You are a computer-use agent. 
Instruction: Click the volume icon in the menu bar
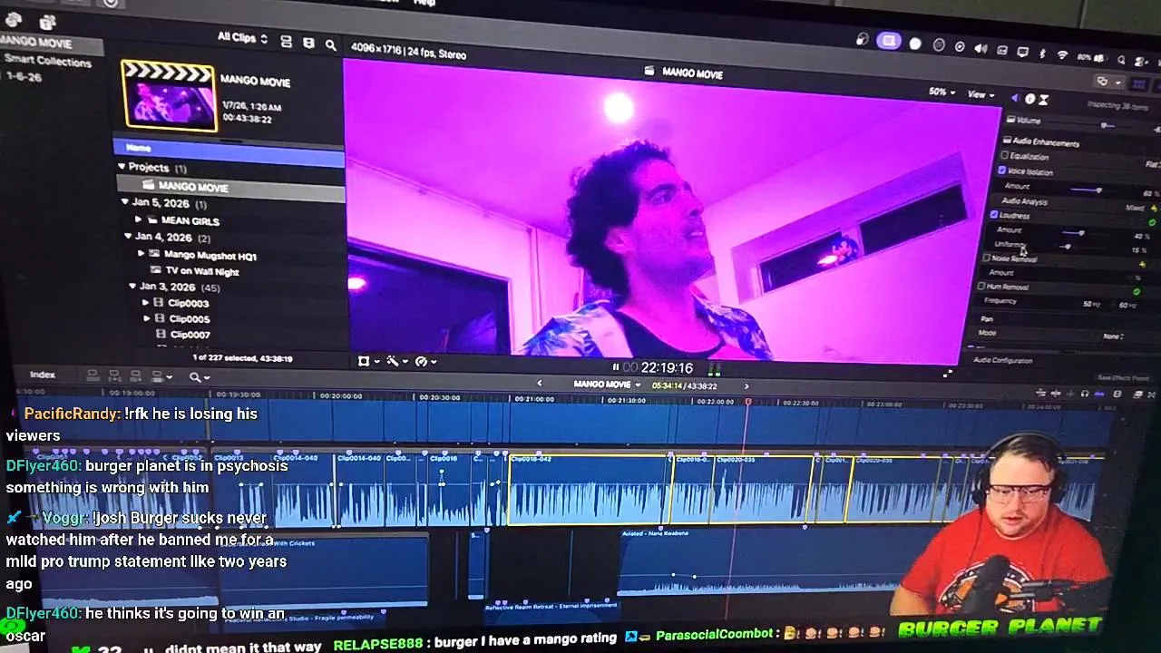coord(981,49)
